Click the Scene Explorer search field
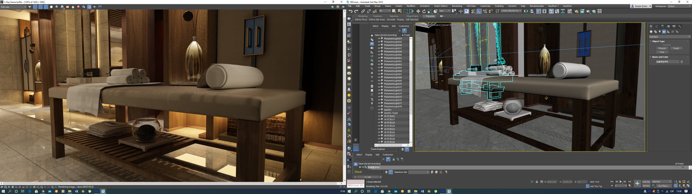Screen dimensions: 692x194 click(384, 31)
